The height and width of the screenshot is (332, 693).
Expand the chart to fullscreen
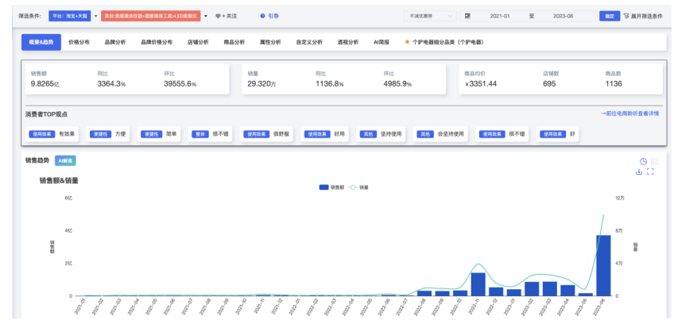point(650,172)
